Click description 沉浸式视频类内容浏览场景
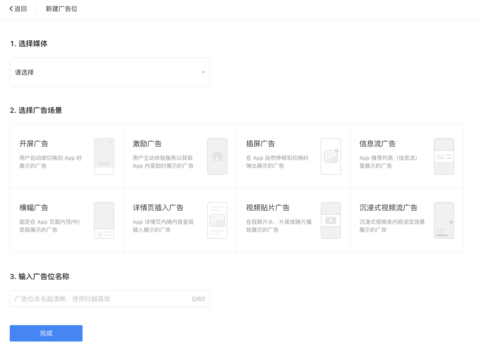This screenshot has height=350, width=482. pyautogui.click(x=392, y=222)
